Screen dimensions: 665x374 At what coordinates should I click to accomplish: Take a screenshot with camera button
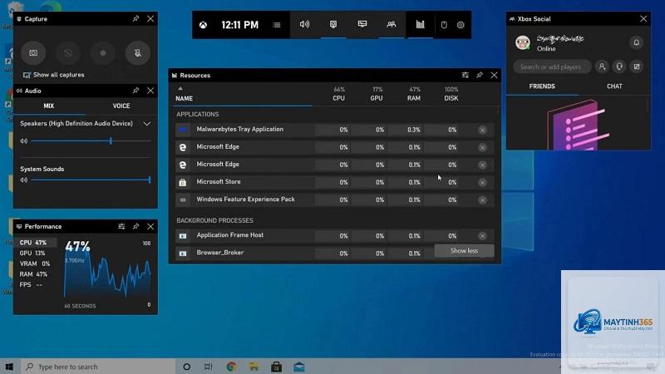(x=33, y=53)
